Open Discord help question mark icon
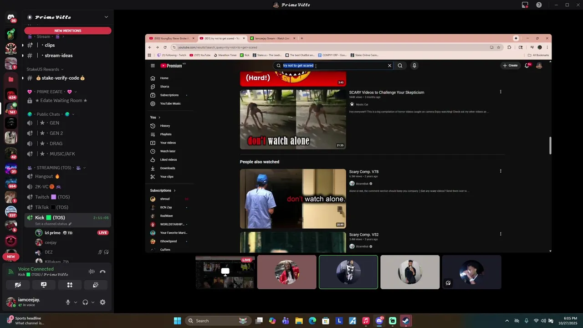The height and width of the screenshot is (328, 583). point(539,5)
